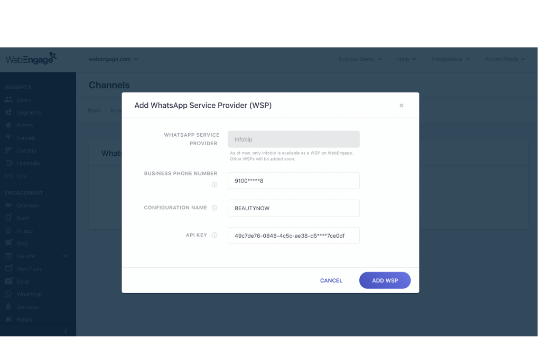Click the info icon next to API Key
541x338 pixels.
point(214,235)
